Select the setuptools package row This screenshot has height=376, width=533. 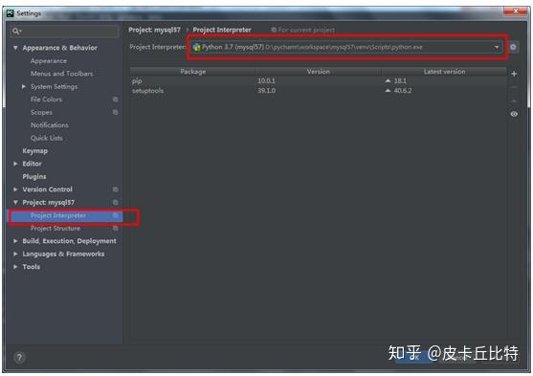click(318, 91)
